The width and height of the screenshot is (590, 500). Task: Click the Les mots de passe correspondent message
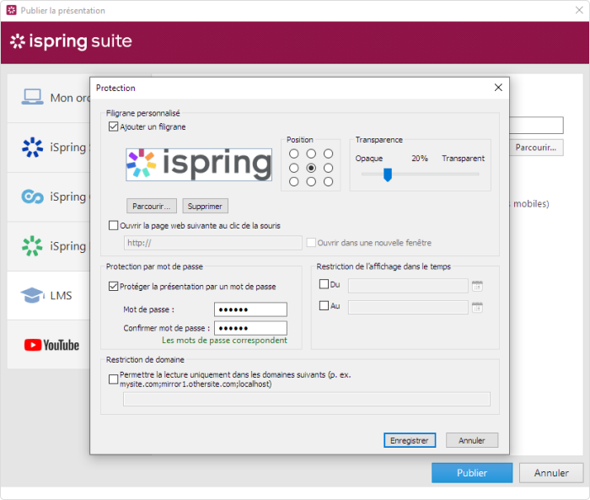pyautogui.click(x=224, y=341)
